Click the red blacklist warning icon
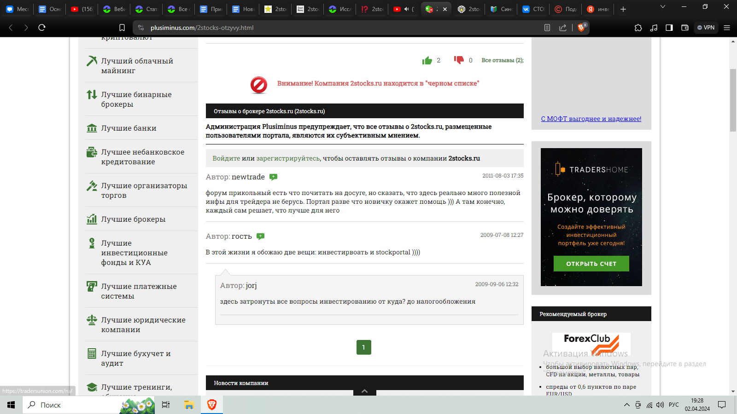 click(259, 85)
